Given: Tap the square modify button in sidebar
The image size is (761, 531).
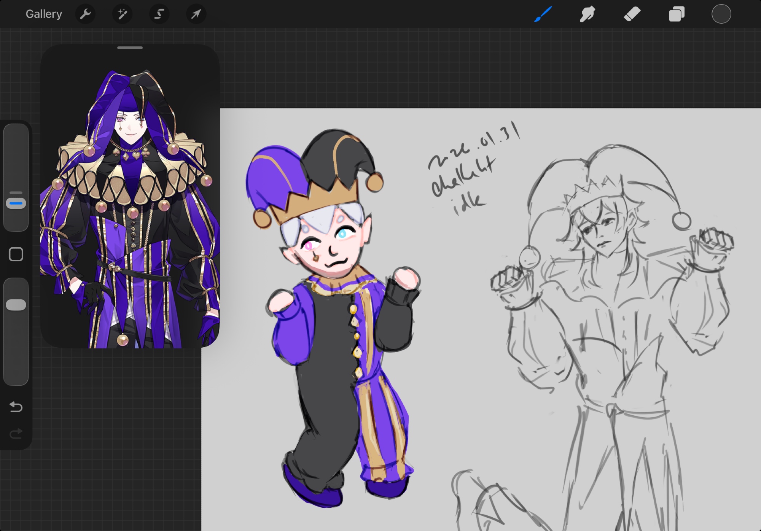Looking at the screenshot, I should click(16, 254).
